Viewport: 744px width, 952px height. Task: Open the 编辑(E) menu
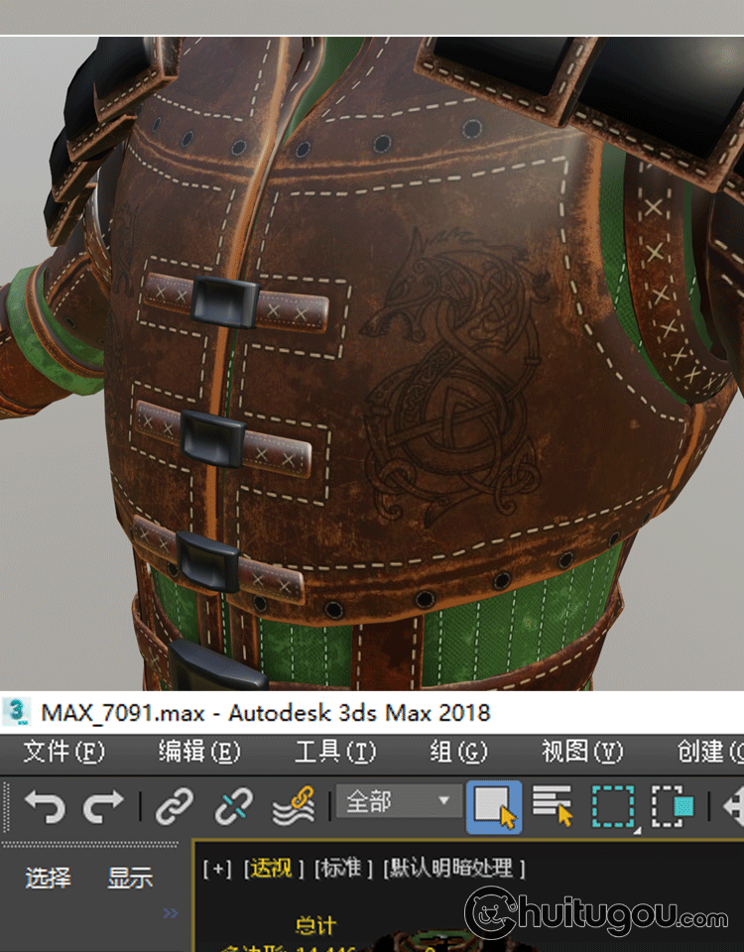click(199, 752)
